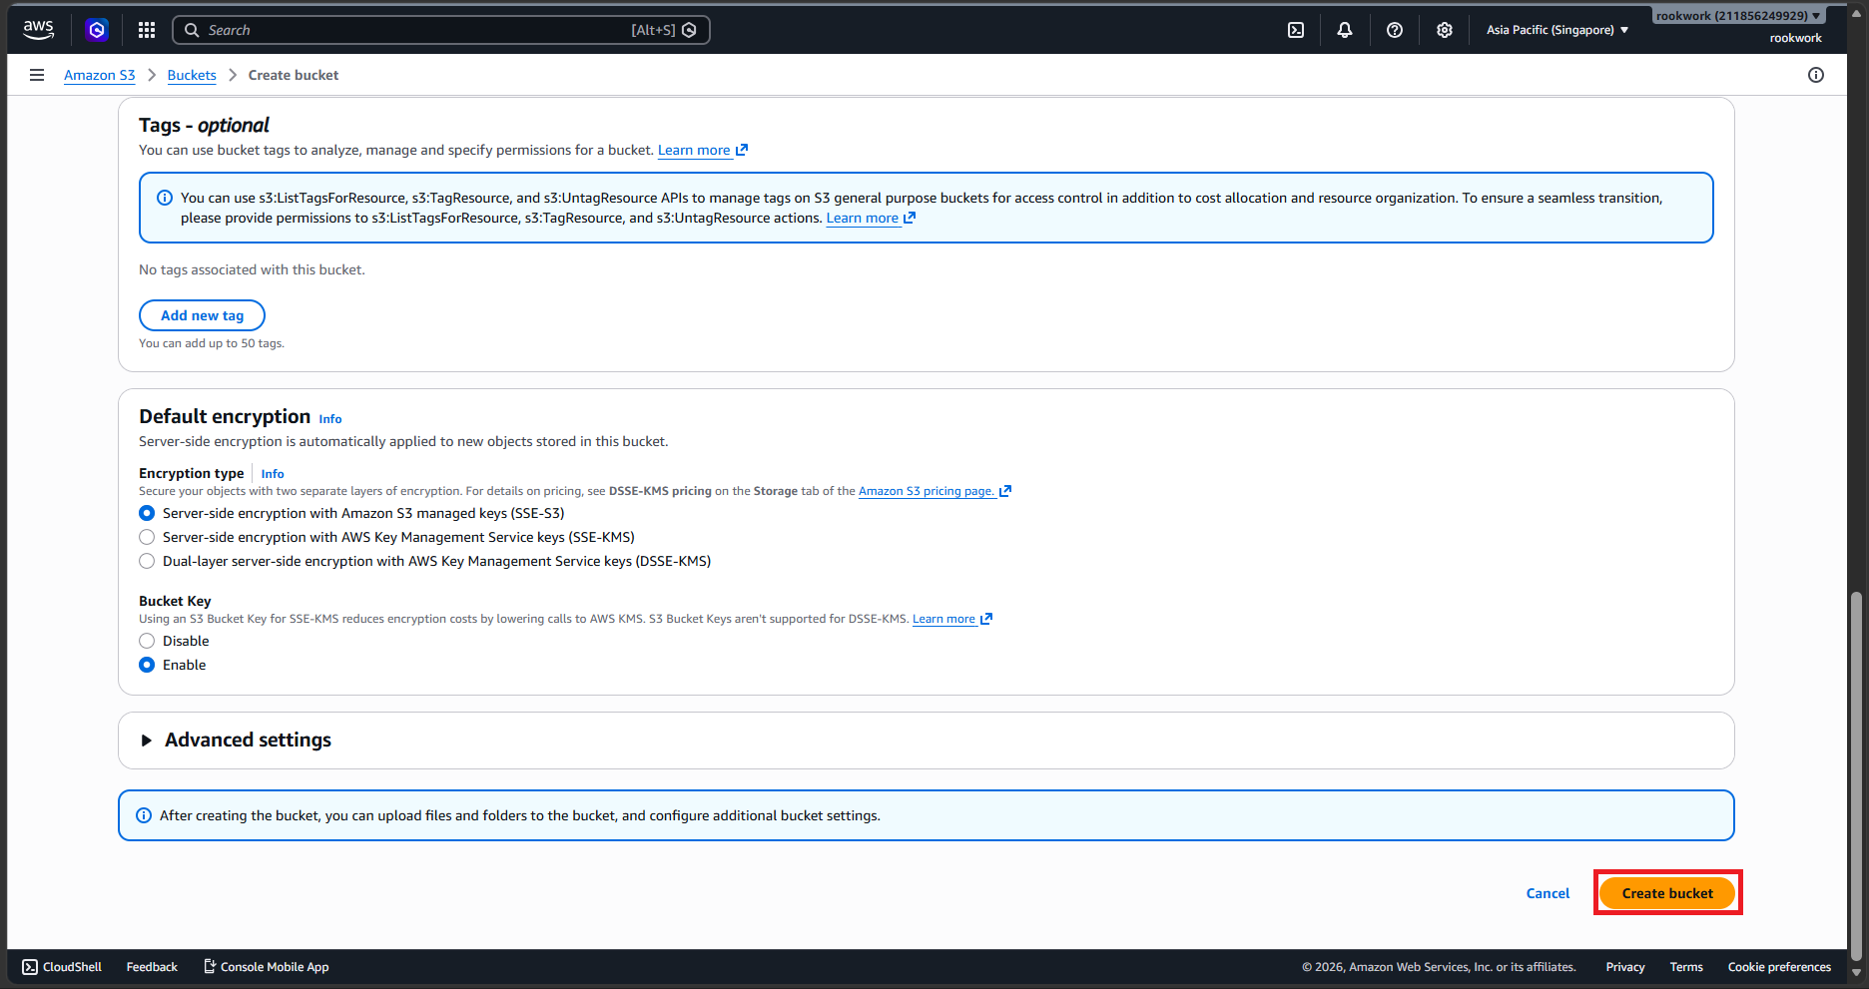Screen dimensions: 1869x989
Task: Launch CloudShell from top bar icon
Action: coord(1296,30)
